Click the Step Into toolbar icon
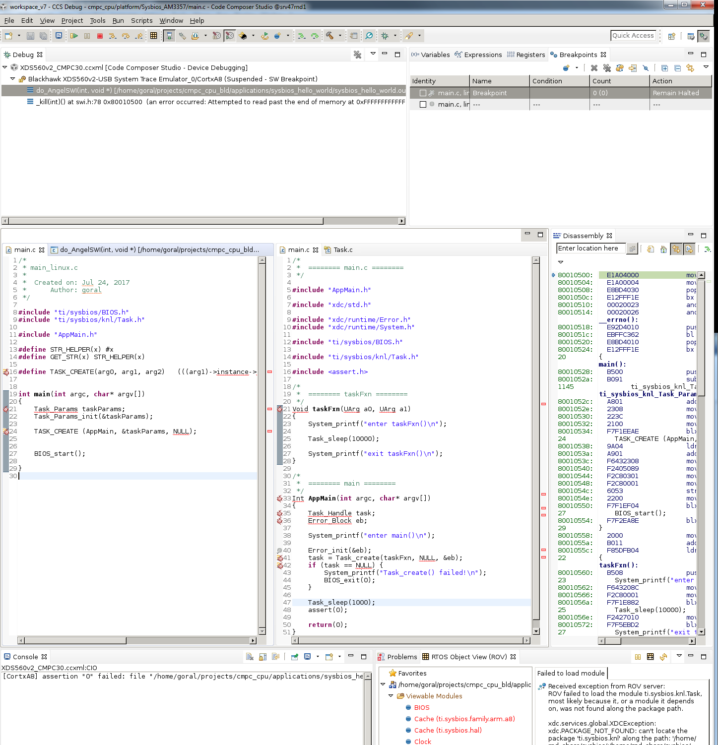 point(113,36)
